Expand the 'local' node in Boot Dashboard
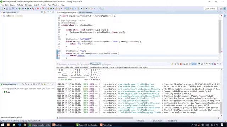This screenshot has width=227, height=127. (2, 92)
